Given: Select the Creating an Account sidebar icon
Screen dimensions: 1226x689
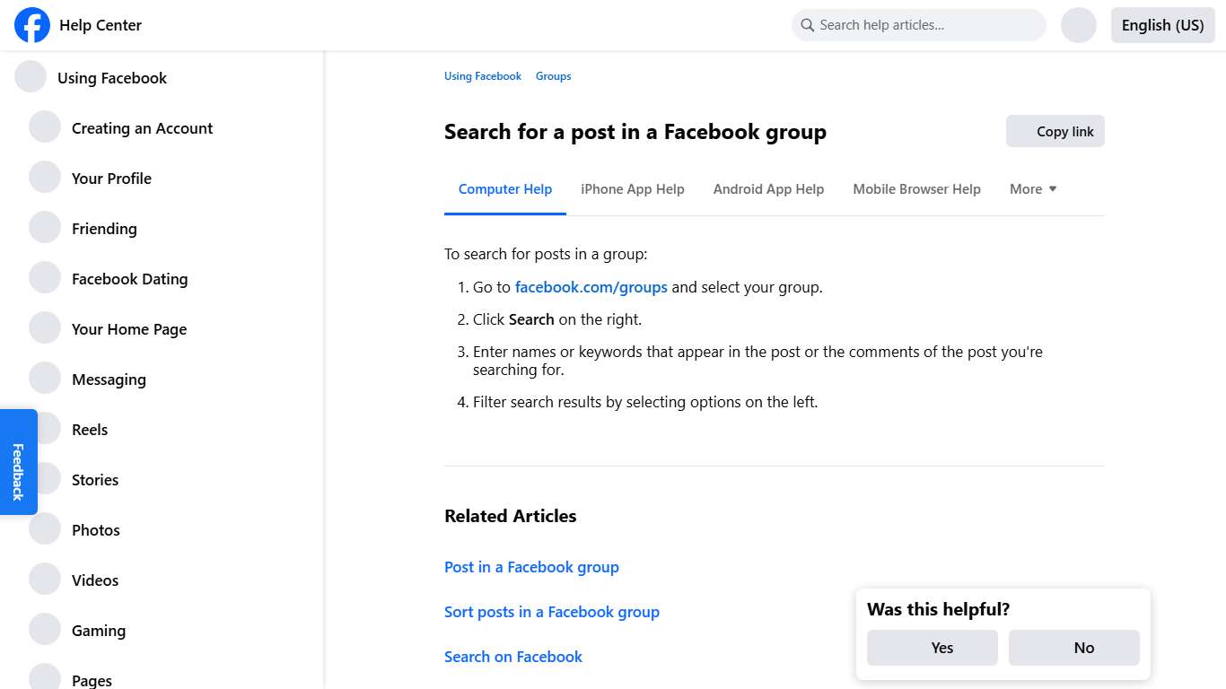Looking at the screenshot, I should (x=45, y=126).
